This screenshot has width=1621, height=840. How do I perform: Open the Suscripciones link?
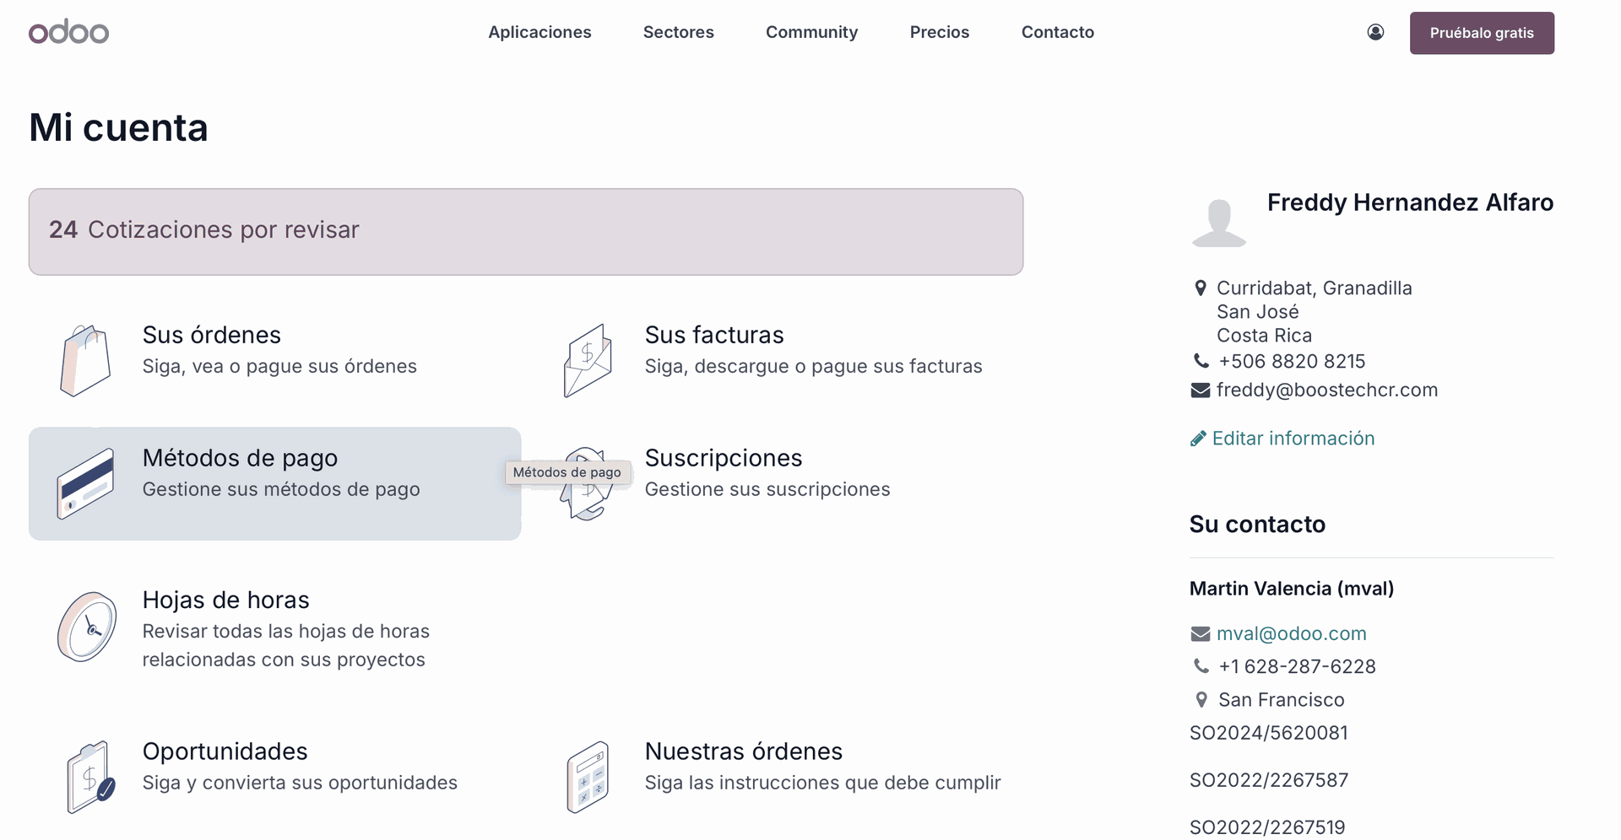724,458
